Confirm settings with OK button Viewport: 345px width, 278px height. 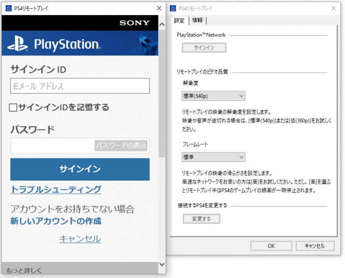[x=271, y=246]
